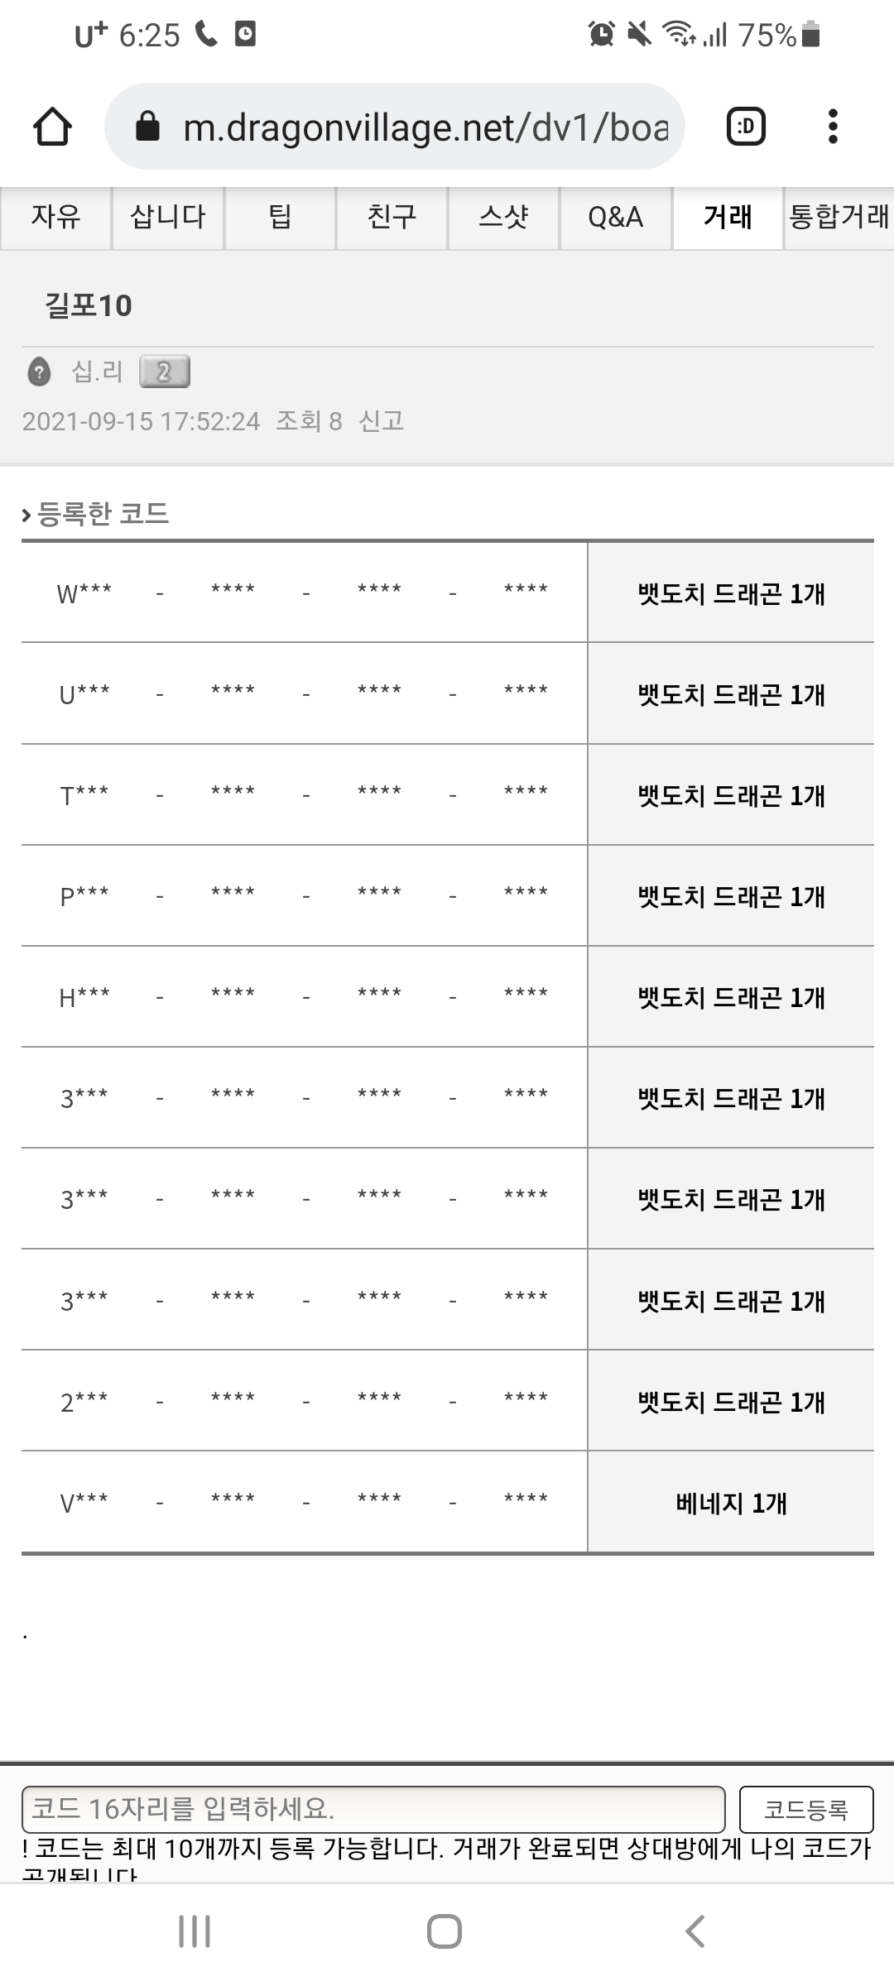The height and width of the screenshot is (1986, 894).
Task: Tap the 신고 report link
Action: pyautogui.click(x=381, y=421)
